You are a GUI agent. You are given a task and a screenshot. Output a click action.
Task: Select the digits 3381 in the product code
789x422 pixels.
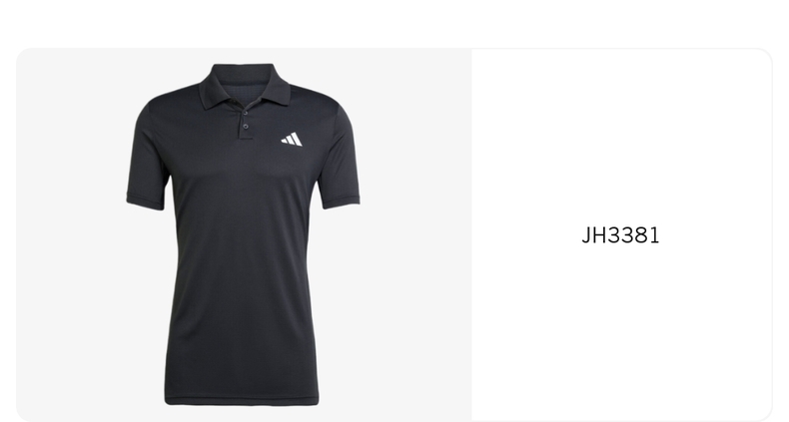632,235
